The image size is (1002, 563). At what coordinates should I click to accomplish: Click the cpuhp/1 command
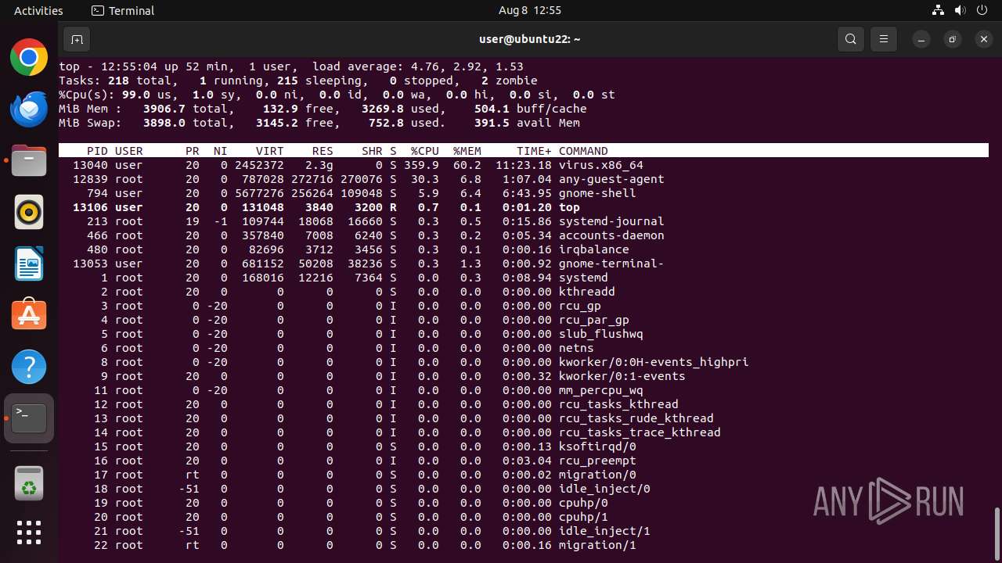point(583,517)
